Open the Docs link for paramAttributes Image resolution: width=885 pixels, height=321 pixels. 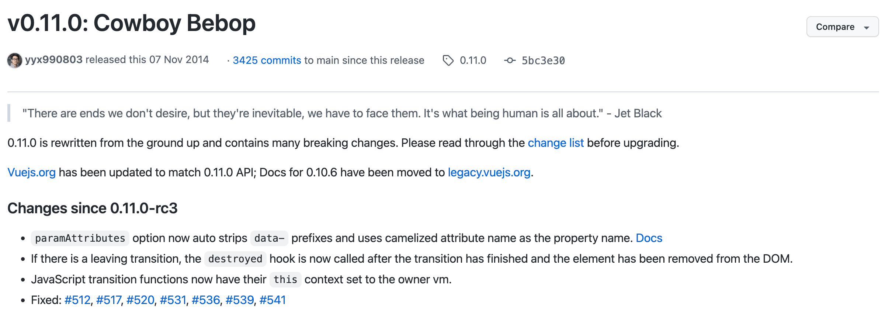pyautogui.click(x=649, y=238)
